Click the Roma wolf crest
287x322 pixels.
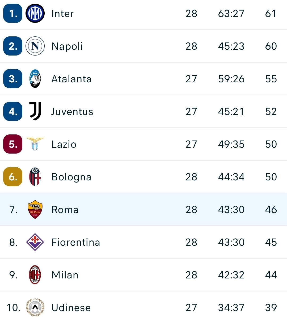pyautogui.click(x=35, y=209)
